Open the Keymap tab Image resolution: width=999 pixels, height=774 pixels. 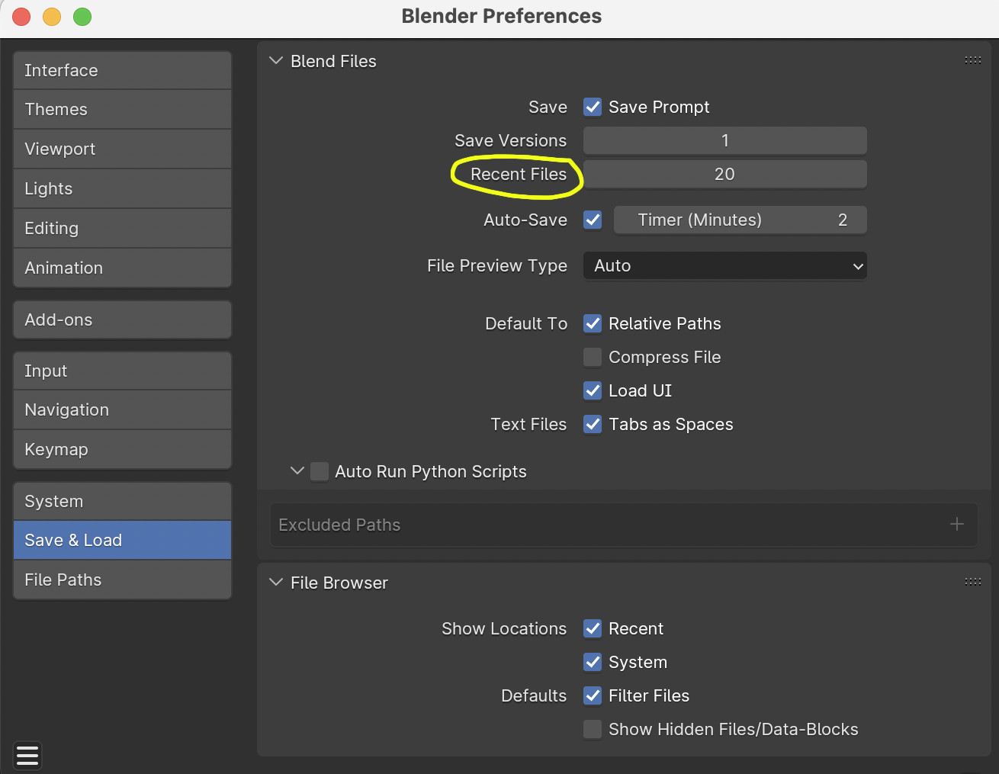pyautogui.click(x=122, y=449)
